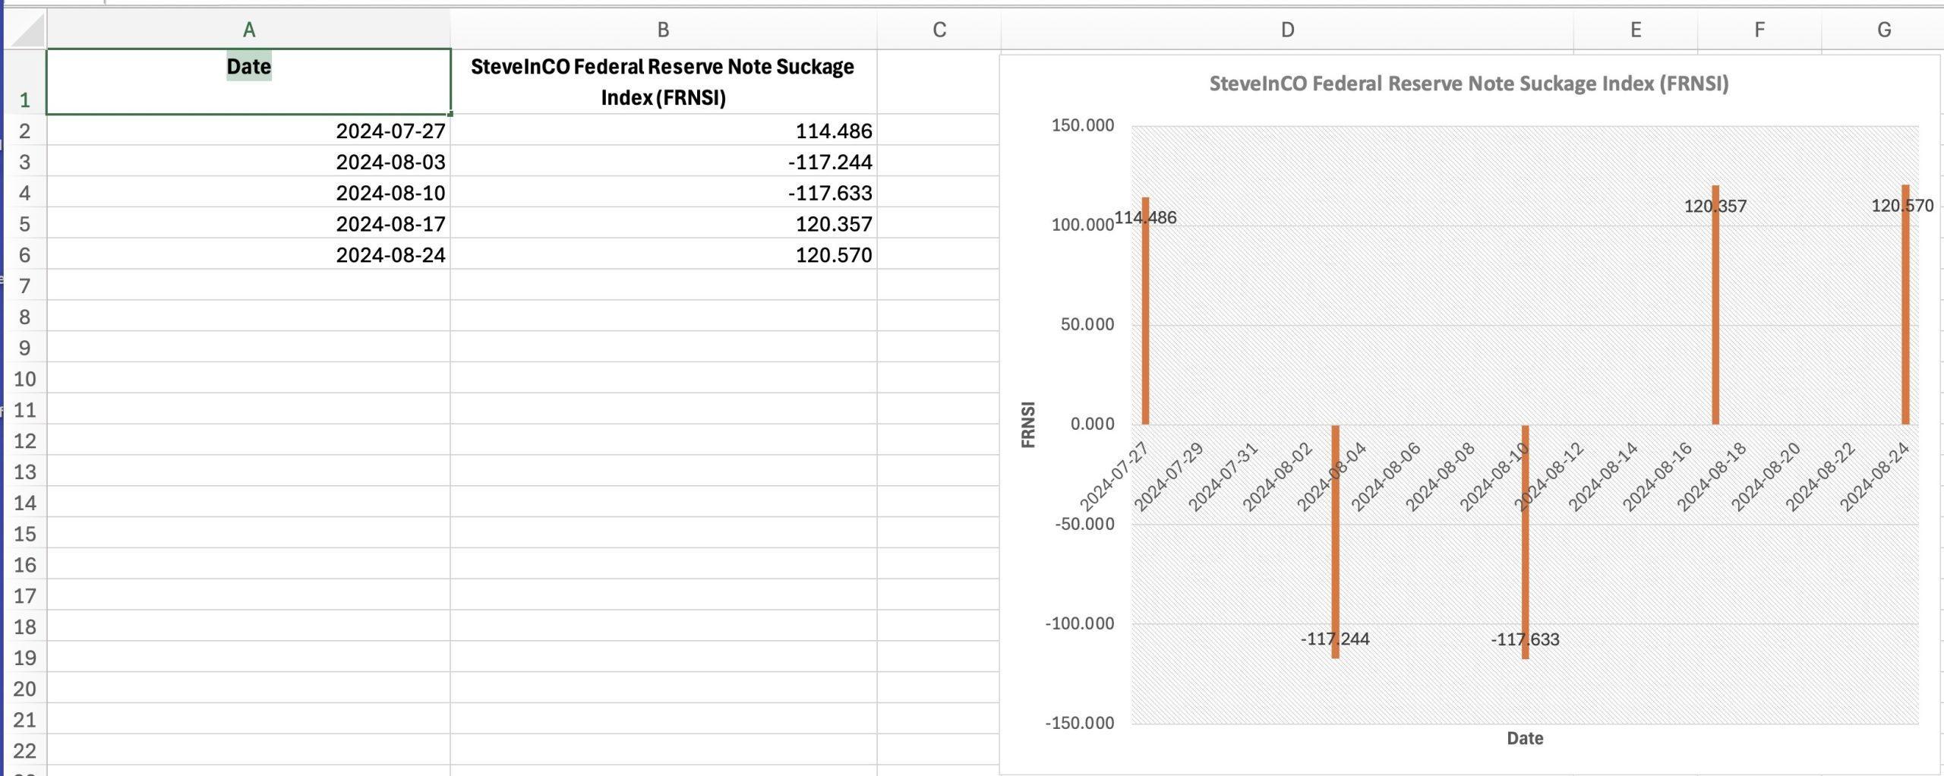Click the FRNSI vertical axis title
1944x776 pixels.
(x=1028, y=424)
